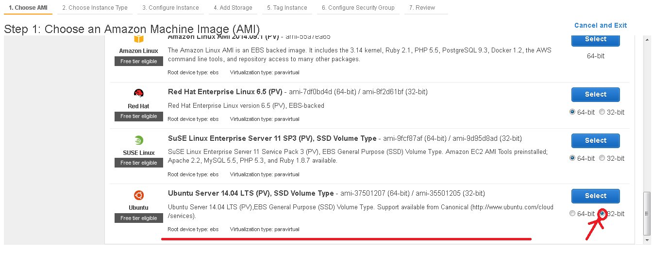Image resolution: width=652 pixels, height=269 pixels.
Task: Click Free tier eligible badge under SUSE Linux
Action: (139, 163)
